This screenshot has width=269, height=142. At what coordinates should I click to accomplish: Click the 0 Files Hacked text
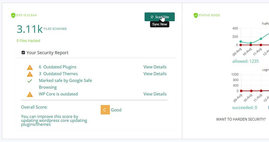28,41
